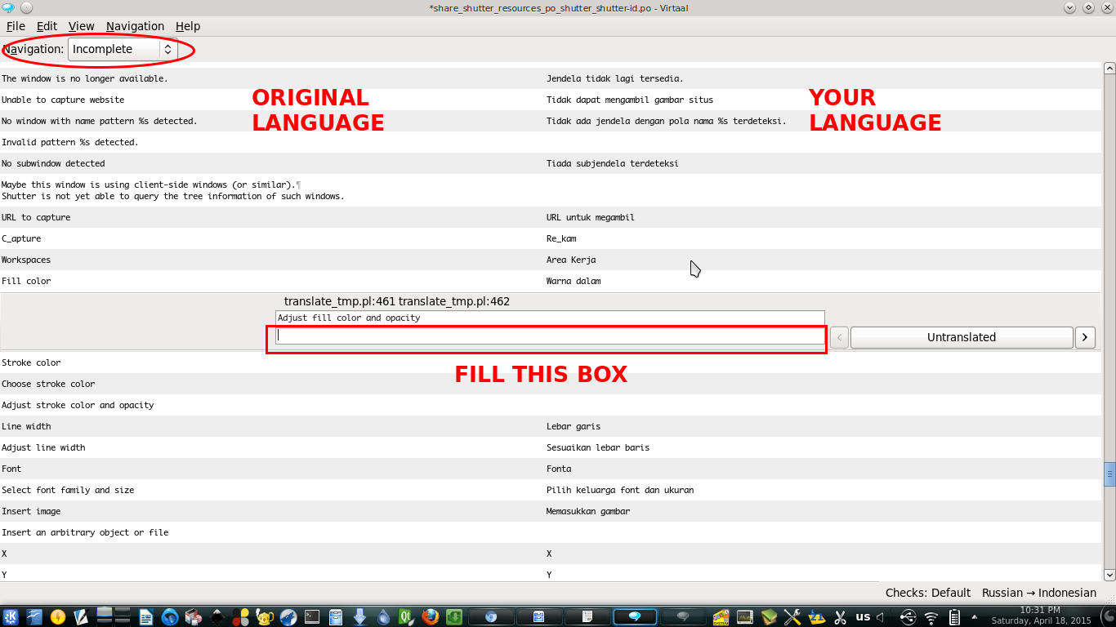Click the 'us' keyboard layout indicator
Viewport: 1116px width, 627px height.
click(863, 616)
